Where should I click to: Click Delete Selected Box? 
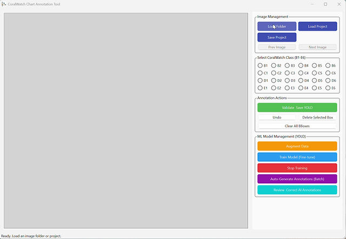pos(317,118)
